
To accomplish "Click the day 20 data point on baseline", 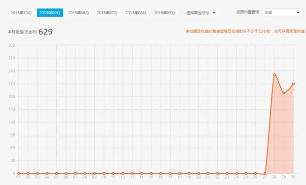I will tap(198, 173).
